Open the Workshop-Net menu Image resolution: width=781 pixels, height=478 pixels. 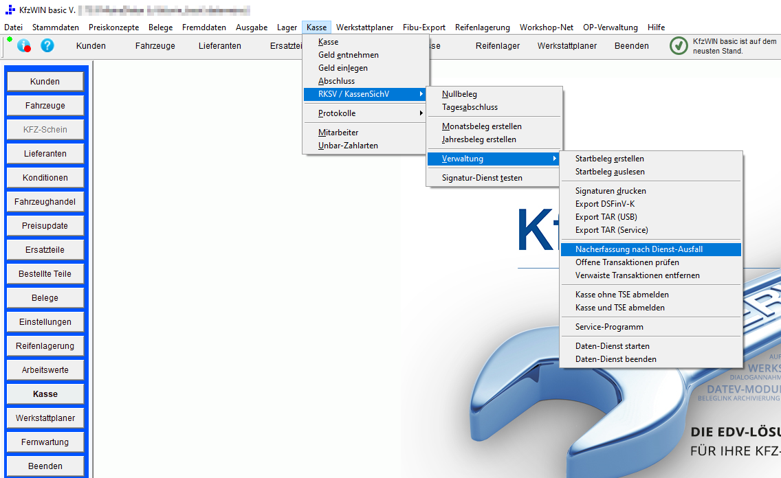click(x=547, y=27)
